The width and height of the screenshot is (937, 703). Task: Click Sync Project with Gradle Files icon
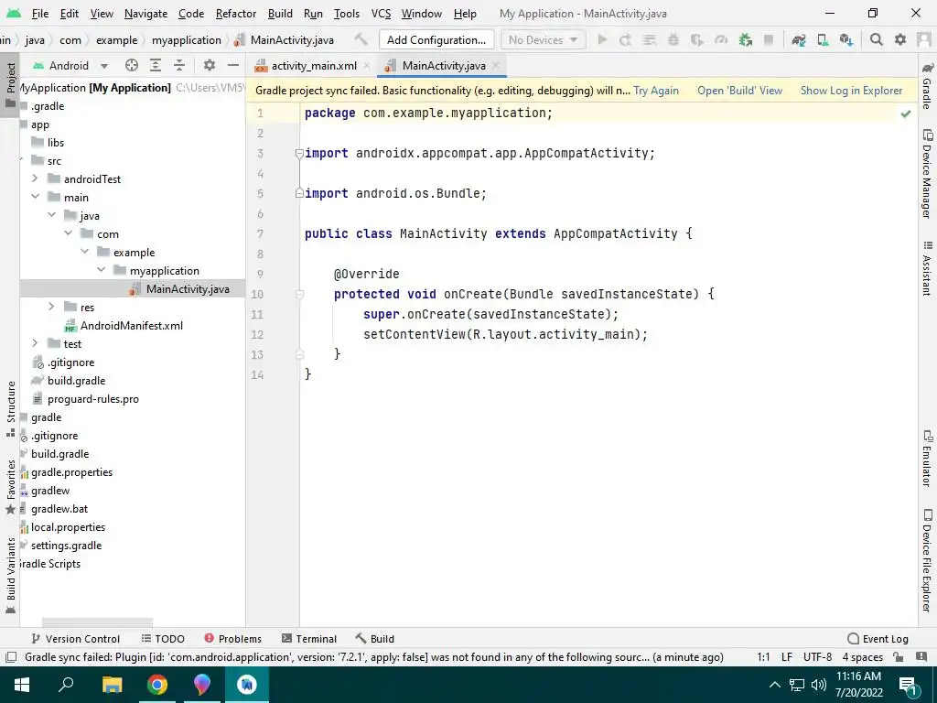pos(798,39)
